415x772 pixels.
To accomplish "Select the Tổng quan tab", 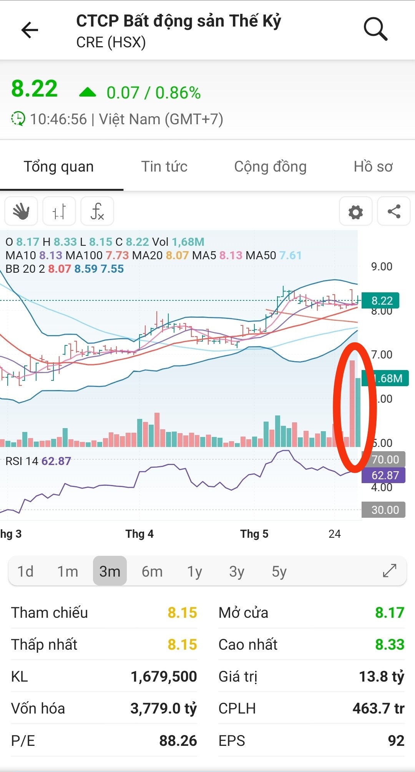I will click(x=59, y=167).
